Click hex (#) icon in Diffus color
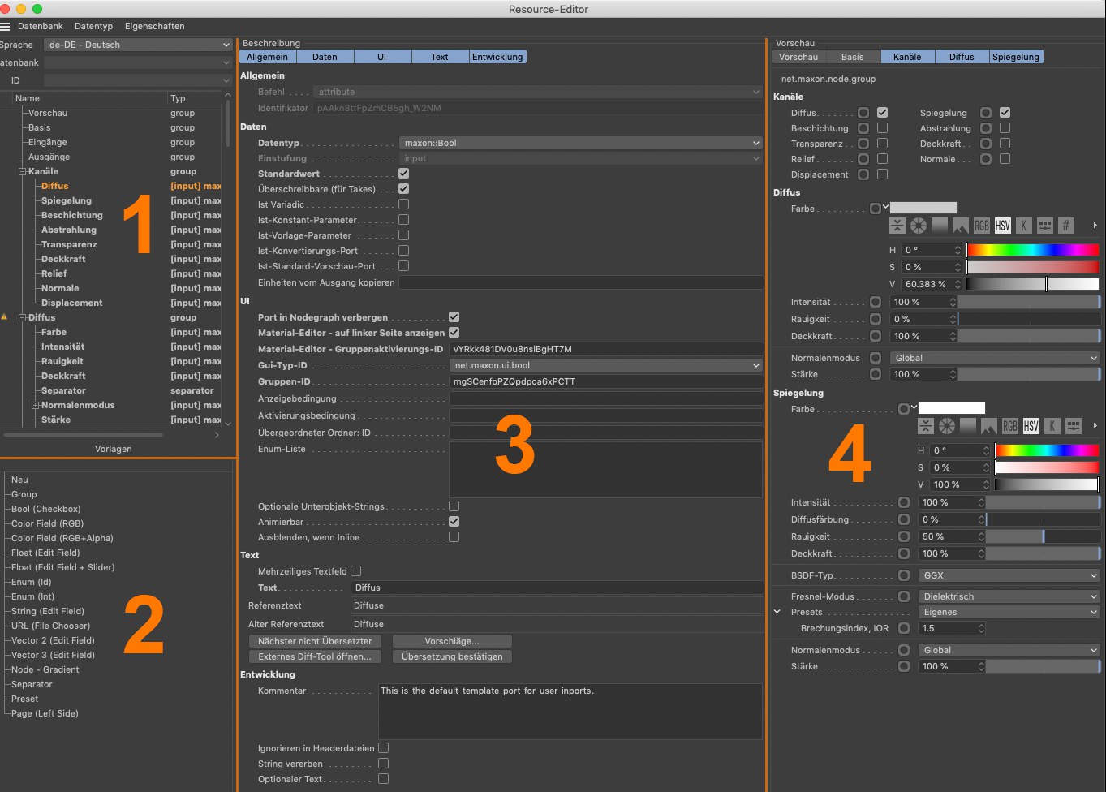This screenshot has width=1106, height=792. pos(1065,226)
